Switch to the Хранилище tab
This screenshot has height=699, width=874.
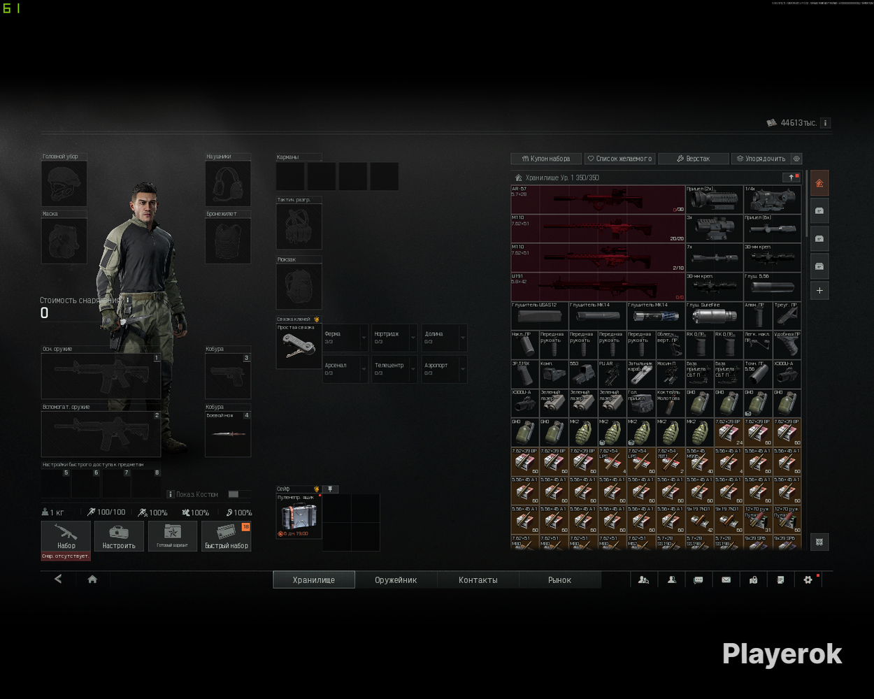[x=314, y=579]
